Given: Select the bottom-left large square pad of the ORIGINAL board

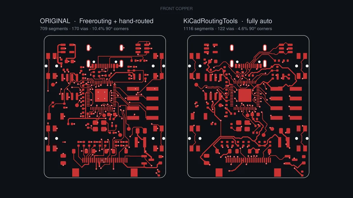Looking at the screenshot, I should click(76, 172).
